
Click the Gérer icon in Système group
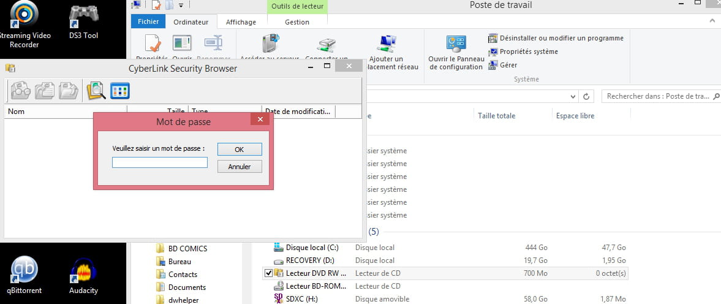[x=493, y=65]
